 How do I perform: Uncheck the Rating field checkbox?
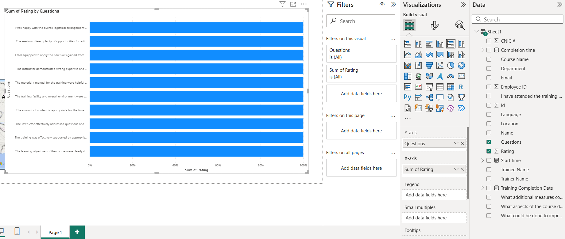(489, 151)
